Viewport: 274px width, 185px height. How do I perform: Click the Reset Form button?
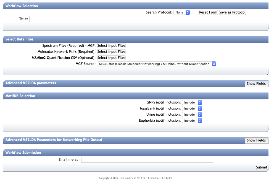[208, 12]
